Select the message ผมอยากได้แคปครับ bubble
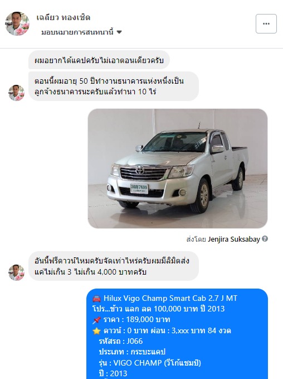 click(99, 60)
